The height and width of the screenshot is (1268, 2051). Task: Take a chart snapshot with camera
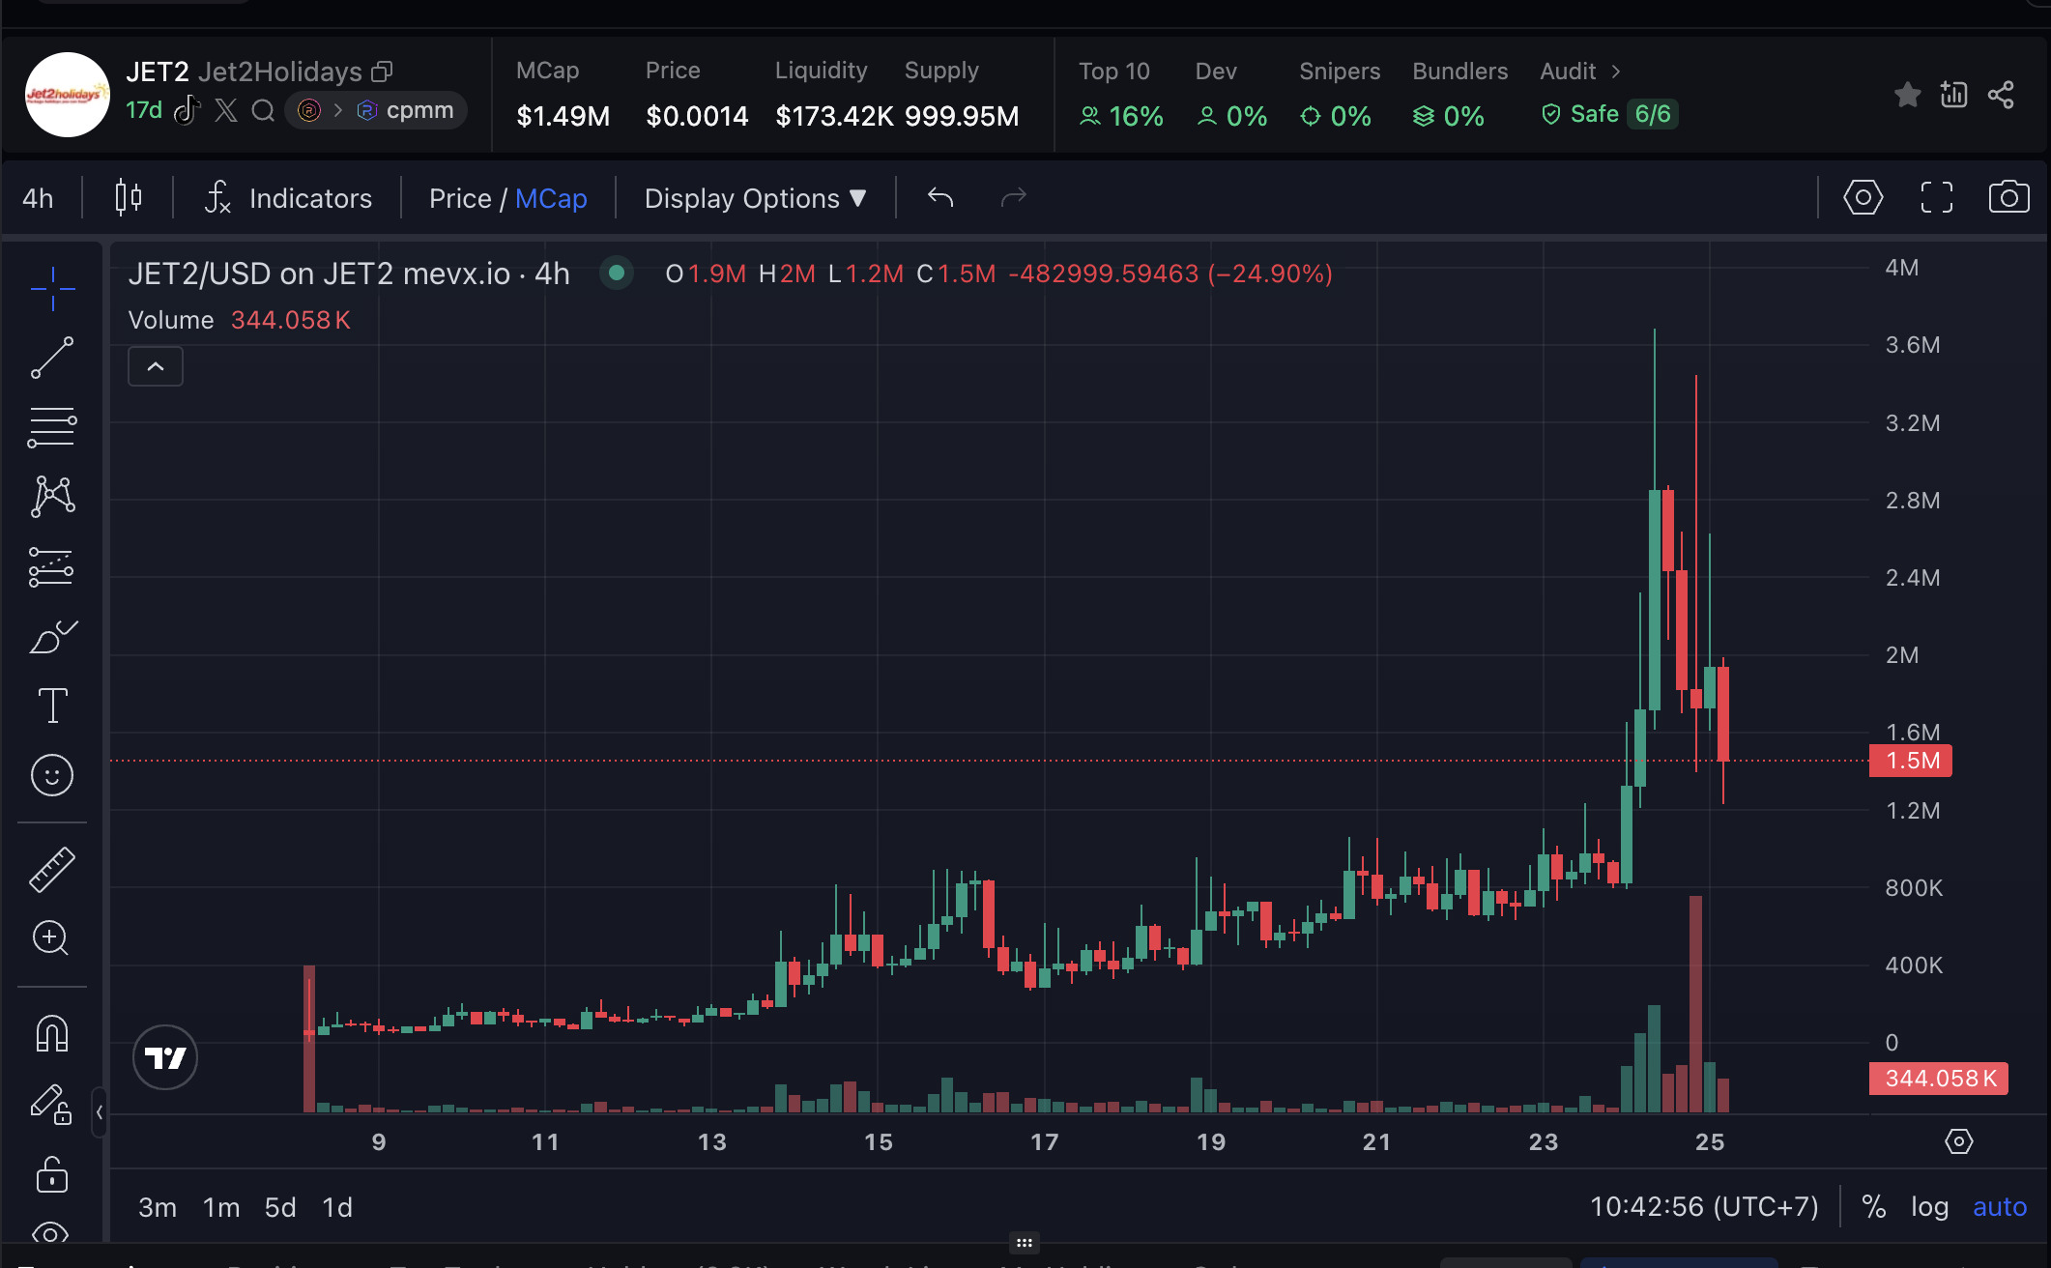click(2008, 198)
